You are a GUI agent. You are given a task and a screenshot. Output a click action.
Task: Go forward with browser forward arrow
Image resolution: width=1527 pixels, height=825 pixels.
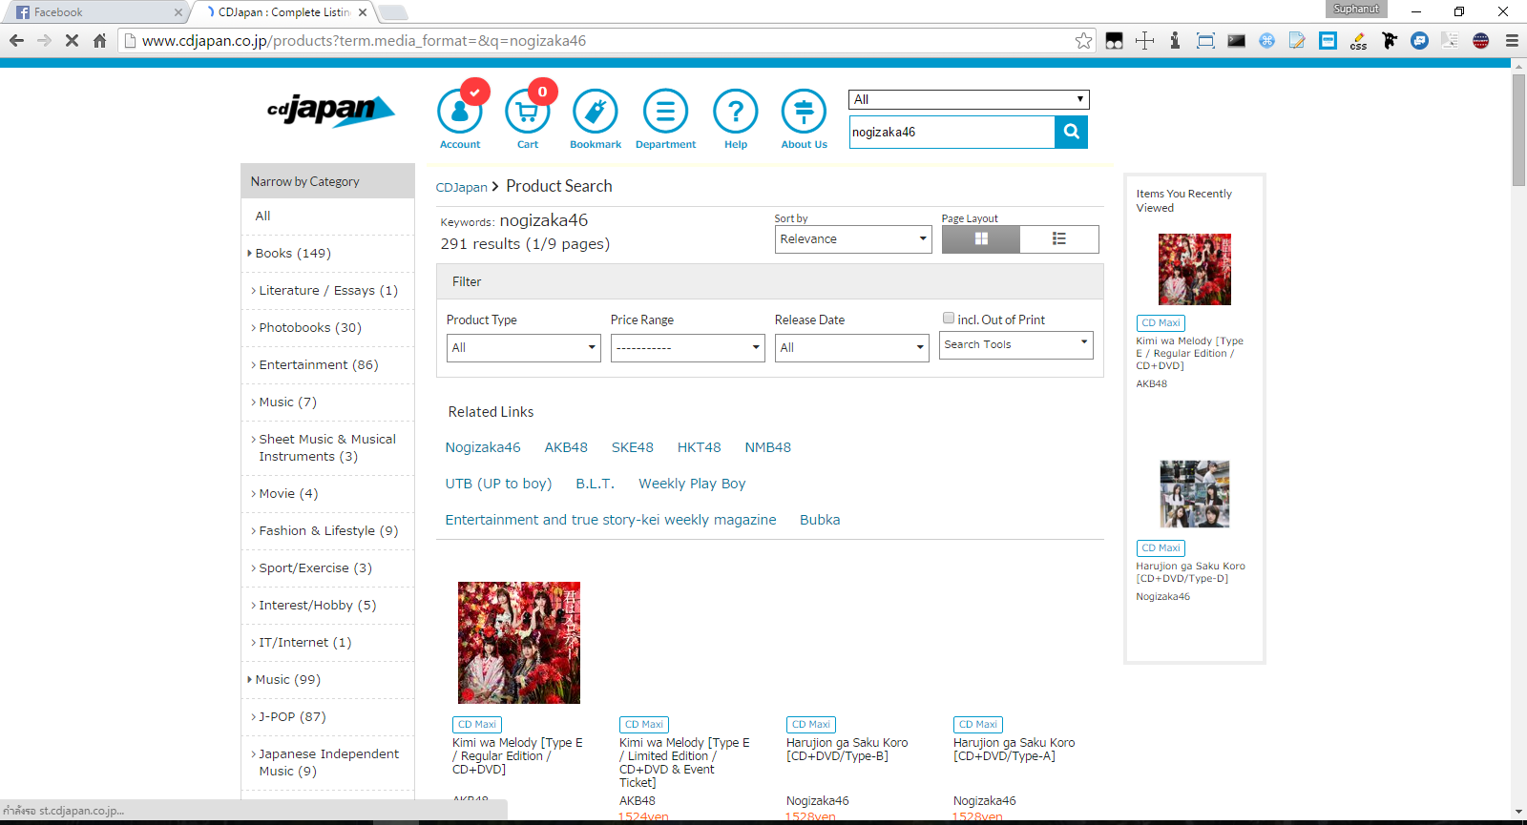point(44,40)
